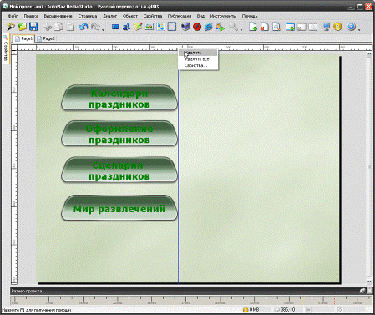Add a new page icon

pyautogui.click(x=253, y=27)
